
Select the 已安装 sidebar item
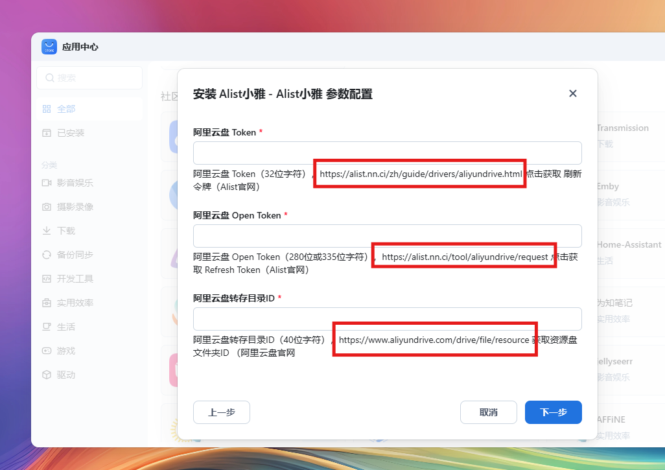tap(89, 133)
